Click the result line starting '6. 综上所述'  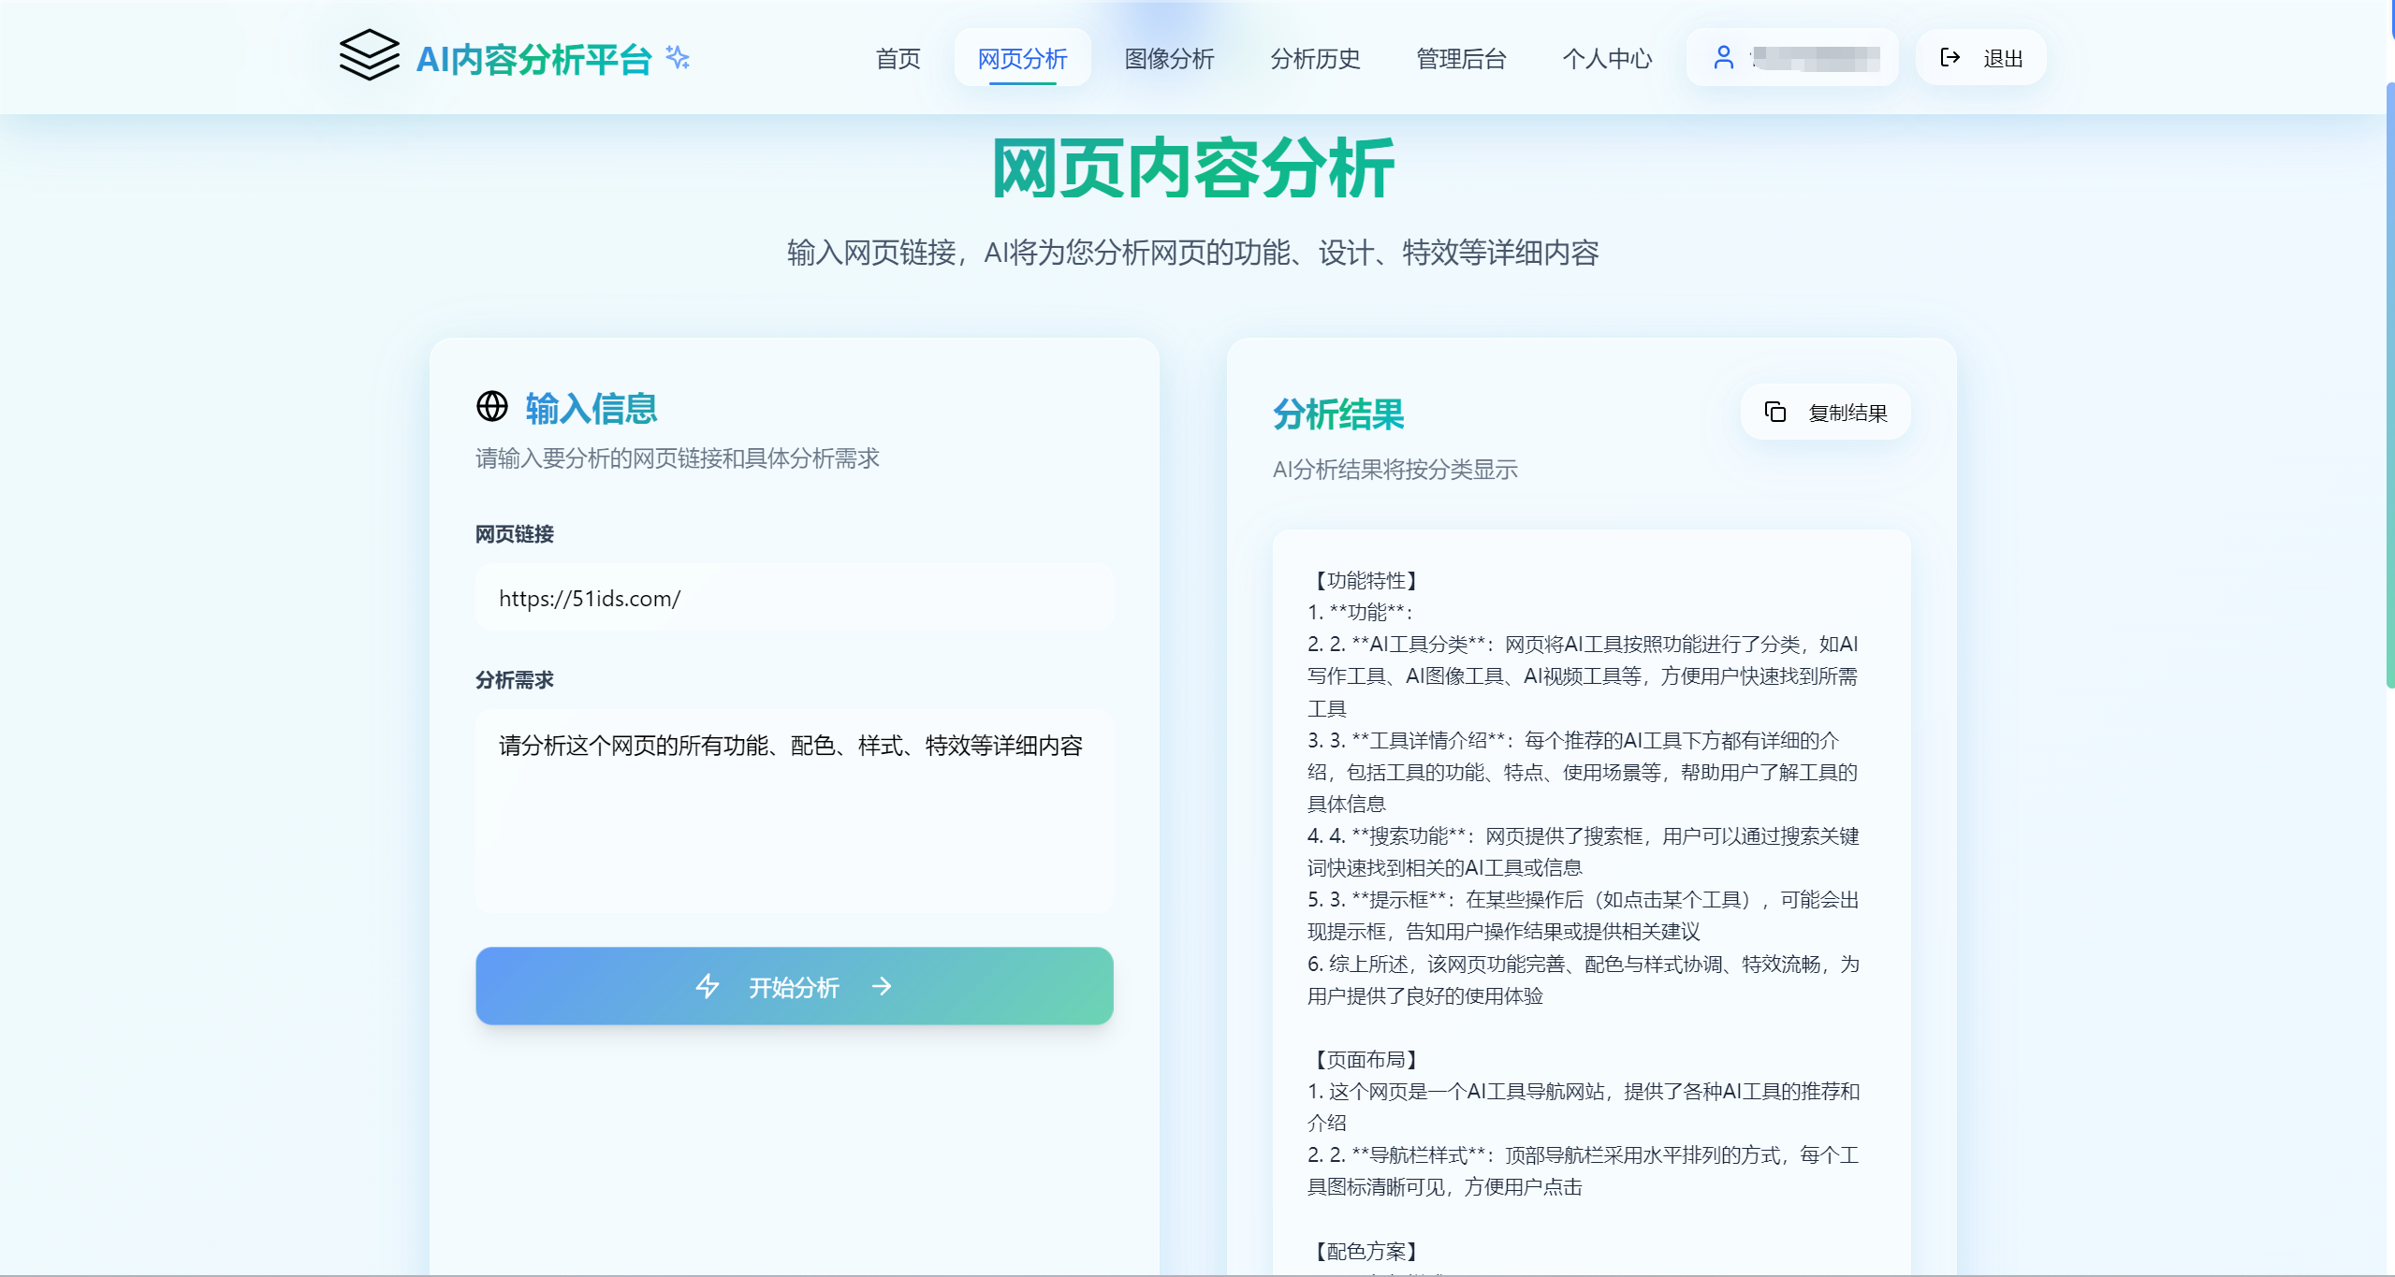(1584, 980)
